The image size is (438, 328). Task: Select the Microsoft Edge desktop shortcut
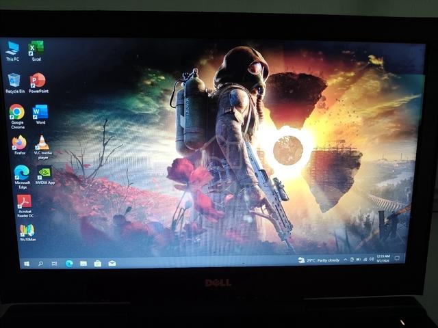(x=22, y=177)
